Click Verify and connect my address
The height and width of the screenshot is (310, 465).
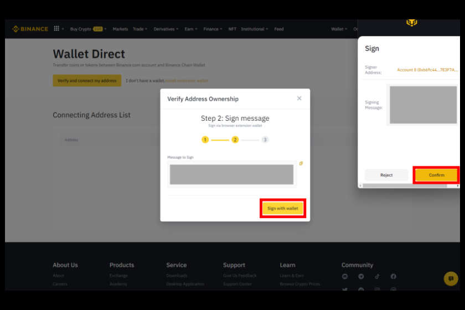87,81
